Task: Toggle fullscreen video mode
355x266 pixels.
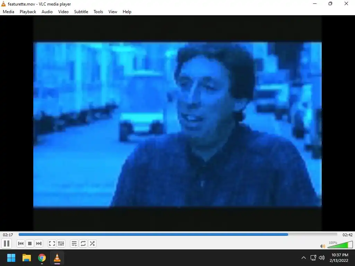Action: (x=52, y=243)
